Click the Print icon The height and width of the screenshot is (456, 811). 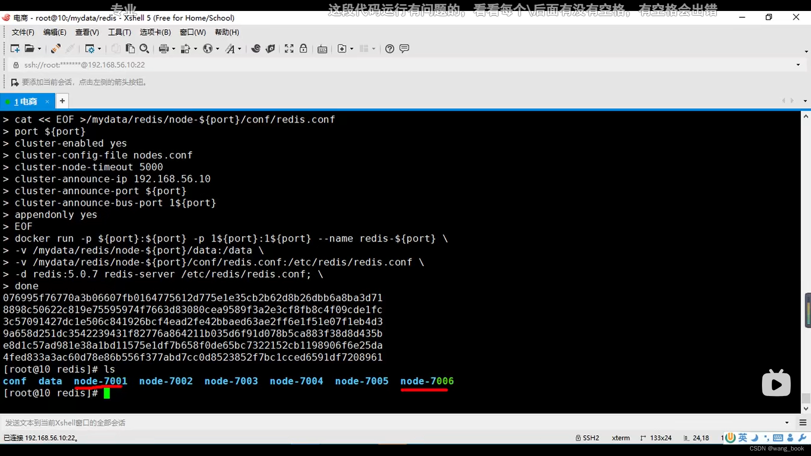click(164, 49)
